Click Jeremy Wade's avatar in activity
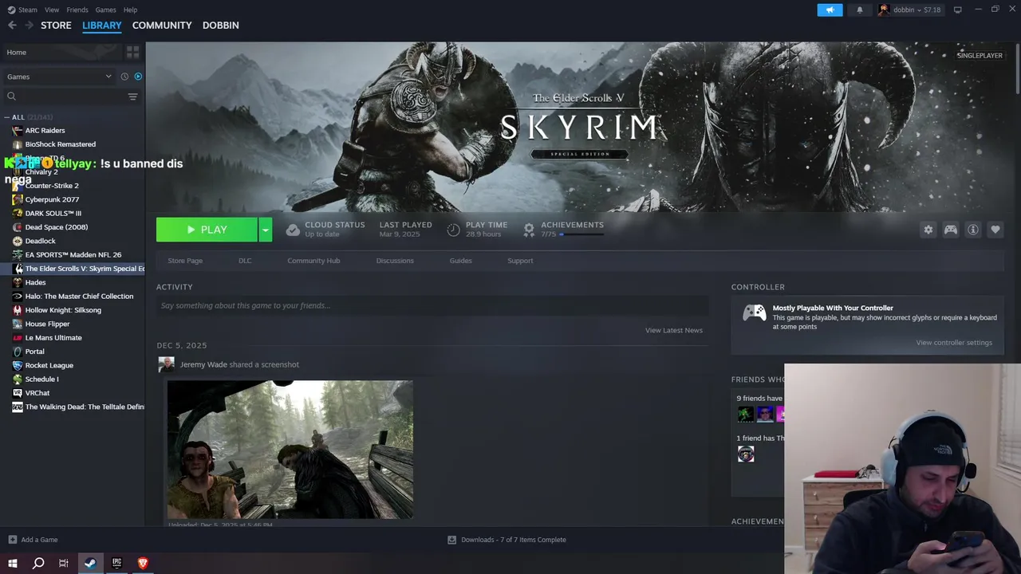The image size is (1021, 574). coord(166,364)
